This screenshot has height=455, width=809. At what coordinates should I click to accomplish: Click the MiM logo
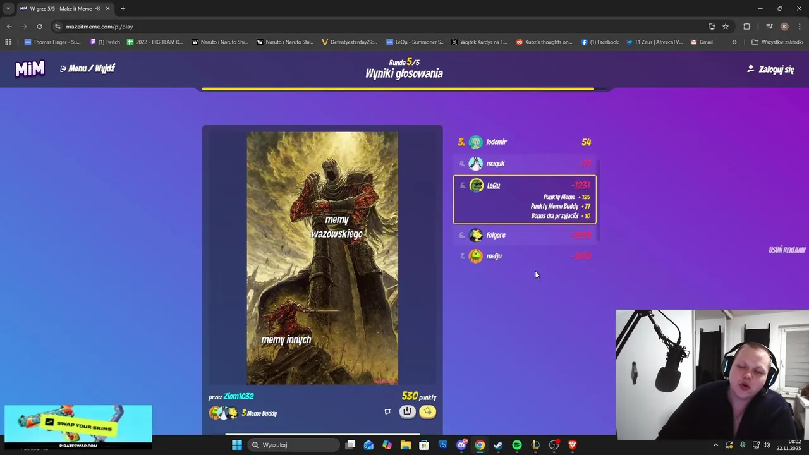pyautogui.click(x=30, y=69)
